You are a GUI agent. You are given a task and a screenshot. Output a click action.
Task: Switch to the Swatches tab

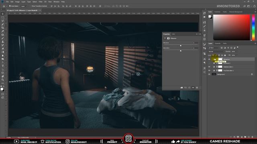click(217, 12)
